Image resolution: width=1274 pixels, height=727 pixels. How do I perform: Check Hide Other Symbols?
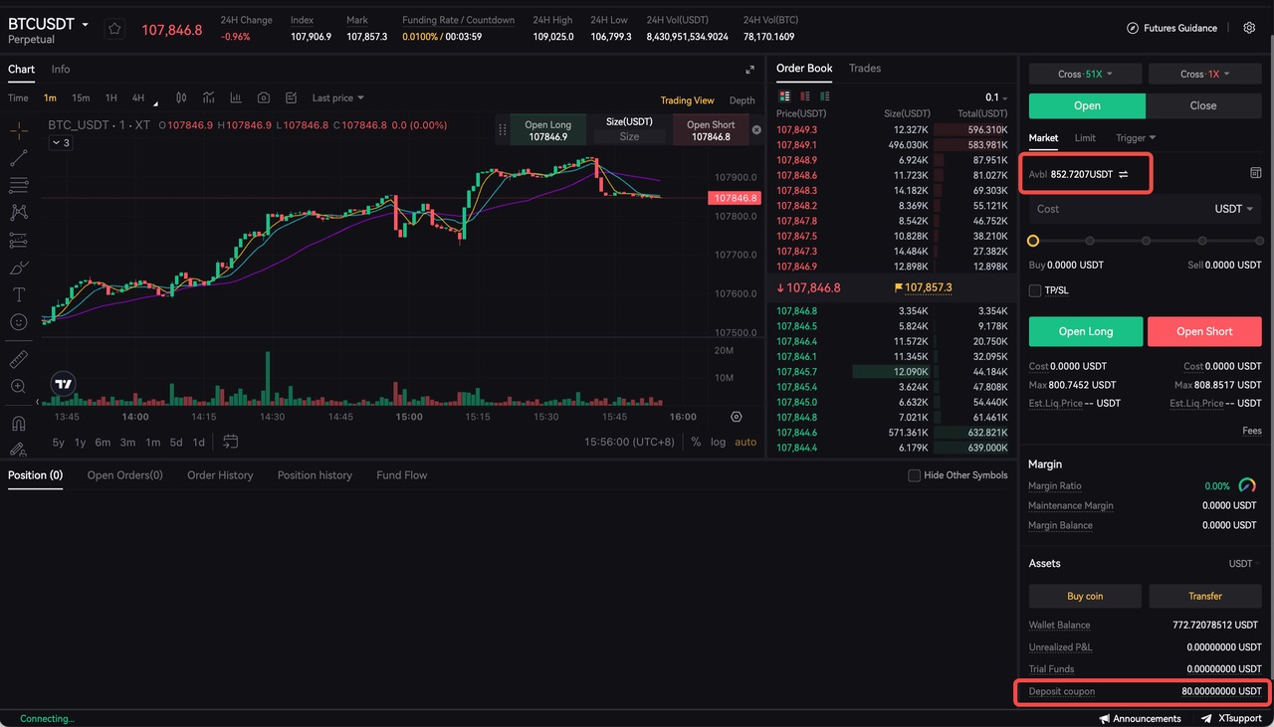914,475
